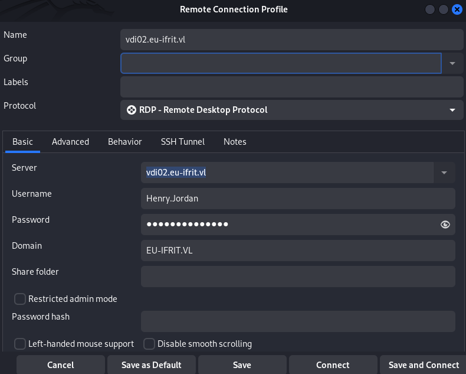Close the Remote Connection Profile window
Screen dimensions: 466x374
coord(457,9)
